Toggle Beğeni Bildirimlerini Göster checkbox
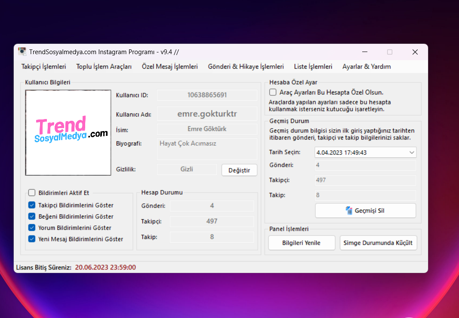The height and width of the screenshot is (318, 459). point(32,217)
